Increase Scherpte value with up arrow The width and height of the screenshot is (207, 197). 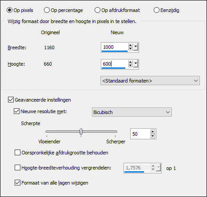click(x=153, y=132)
